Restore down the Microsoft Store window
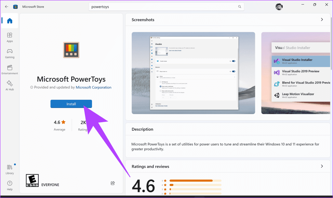 314,5
